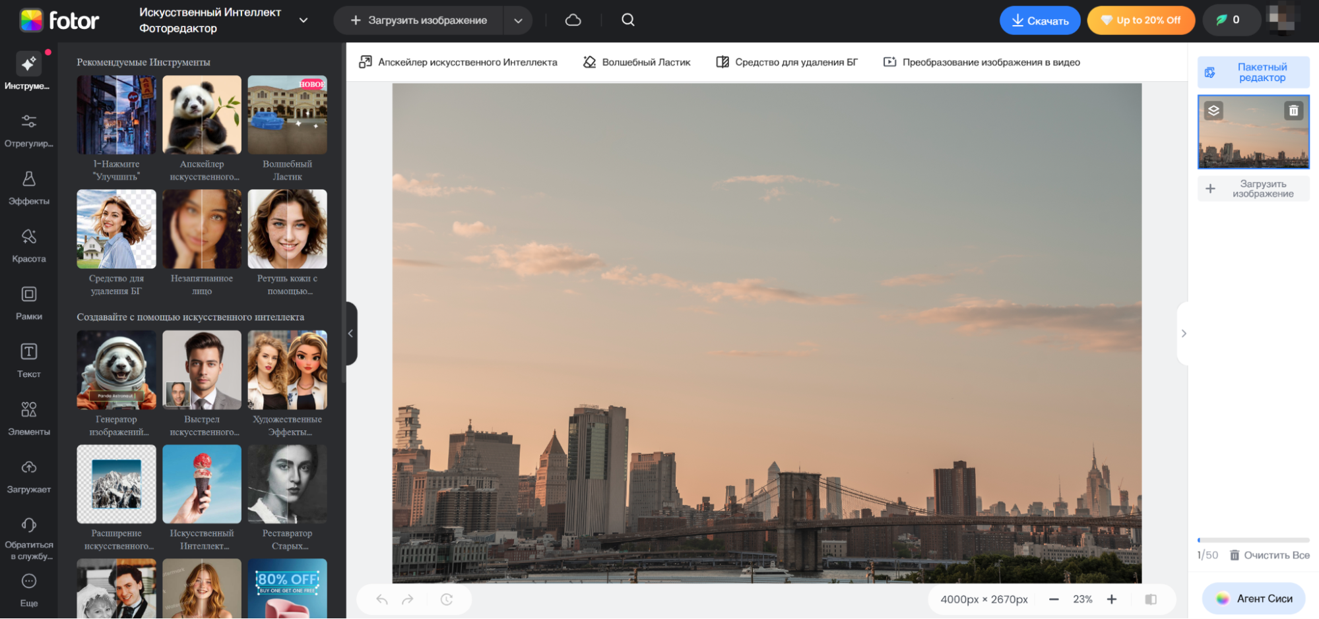
Task: Select Волшебный Ластик in the top toolbar
Action: [x=637, y=62]
